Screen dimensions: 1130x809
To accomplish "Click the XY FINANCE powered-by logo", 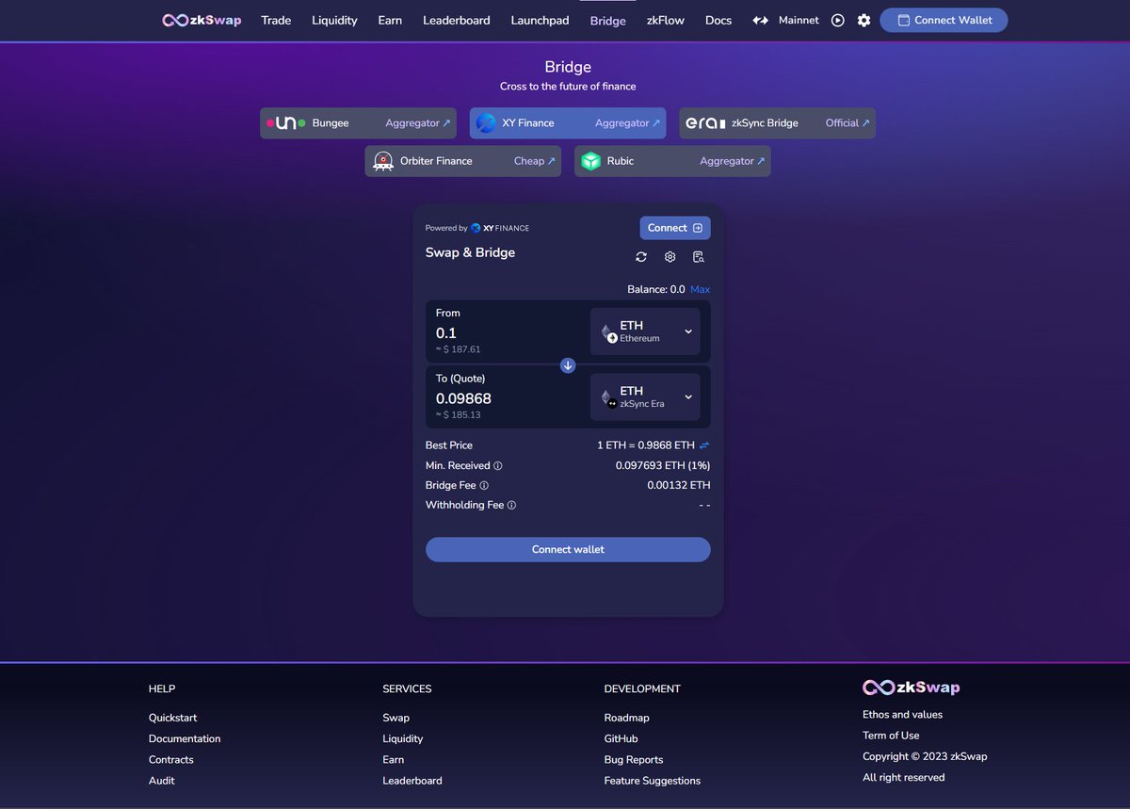I will (500, 228).
